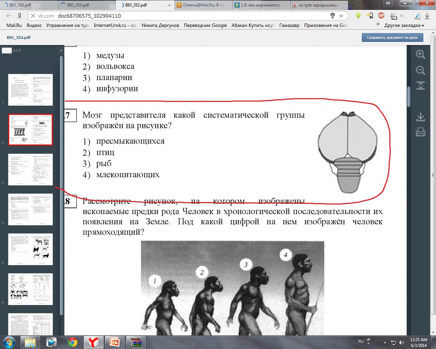This screenshot has width=436, height=349.
Task: Click 'Сохранить документ на диск' button
Action: point(392,37)
